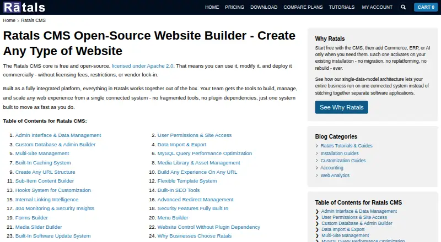
Task: Open the PRICING menu item
Action: tap(235, 7)
